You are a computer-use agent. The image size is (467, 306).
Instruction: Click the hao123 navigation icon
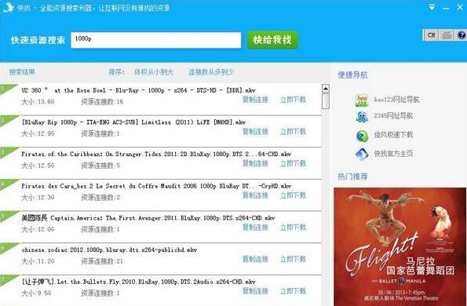pyautogui.click(x=362, y=100)
